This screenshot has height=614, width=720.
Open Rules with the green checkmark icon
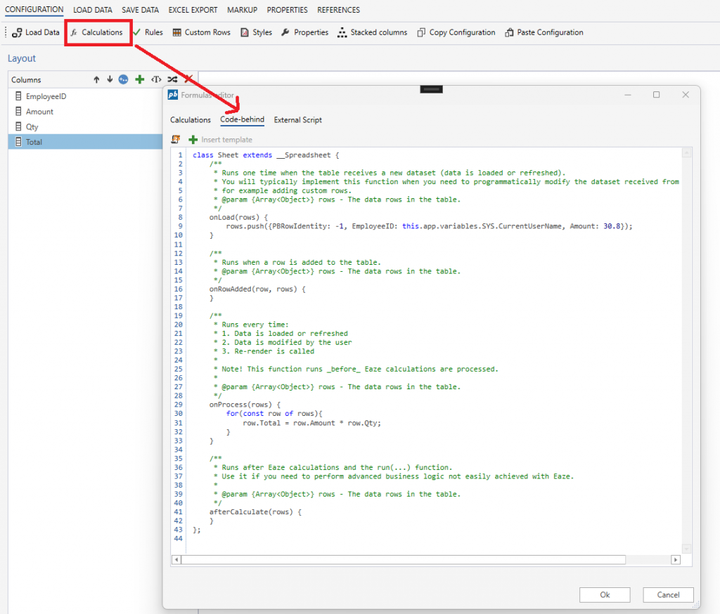click(148, 32)
